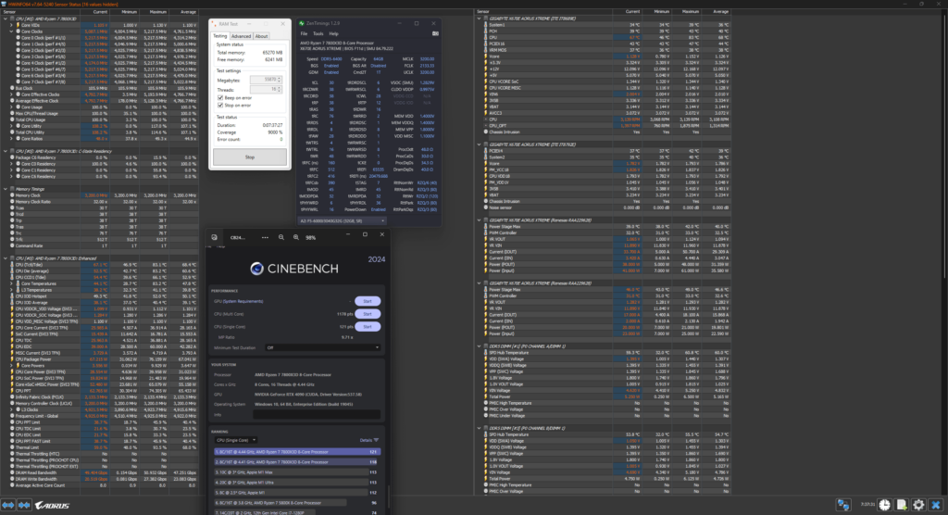The image size is (948, 515).
Task: Click the AORUS logo in HWiNFO bottom bar
Action: [x=52, y=505]
